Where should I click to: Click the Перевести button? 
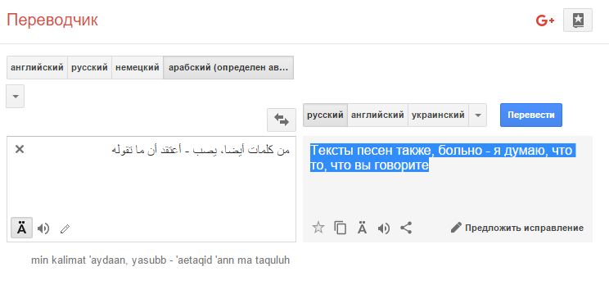coord(531,115)
